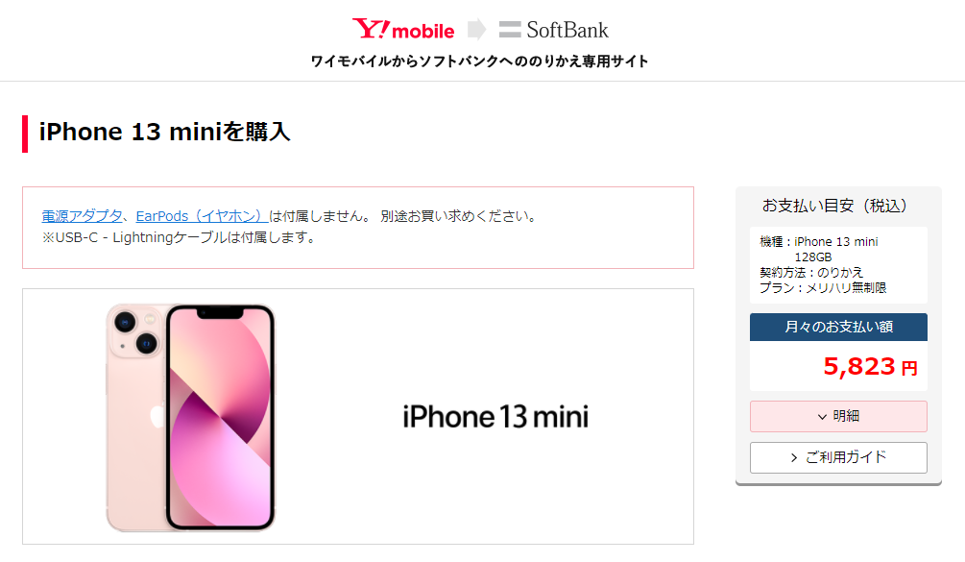Click the 機種：iPhone 13 mini 128GB summary text
Screen dimensions: 965x562
coord(818,249)
